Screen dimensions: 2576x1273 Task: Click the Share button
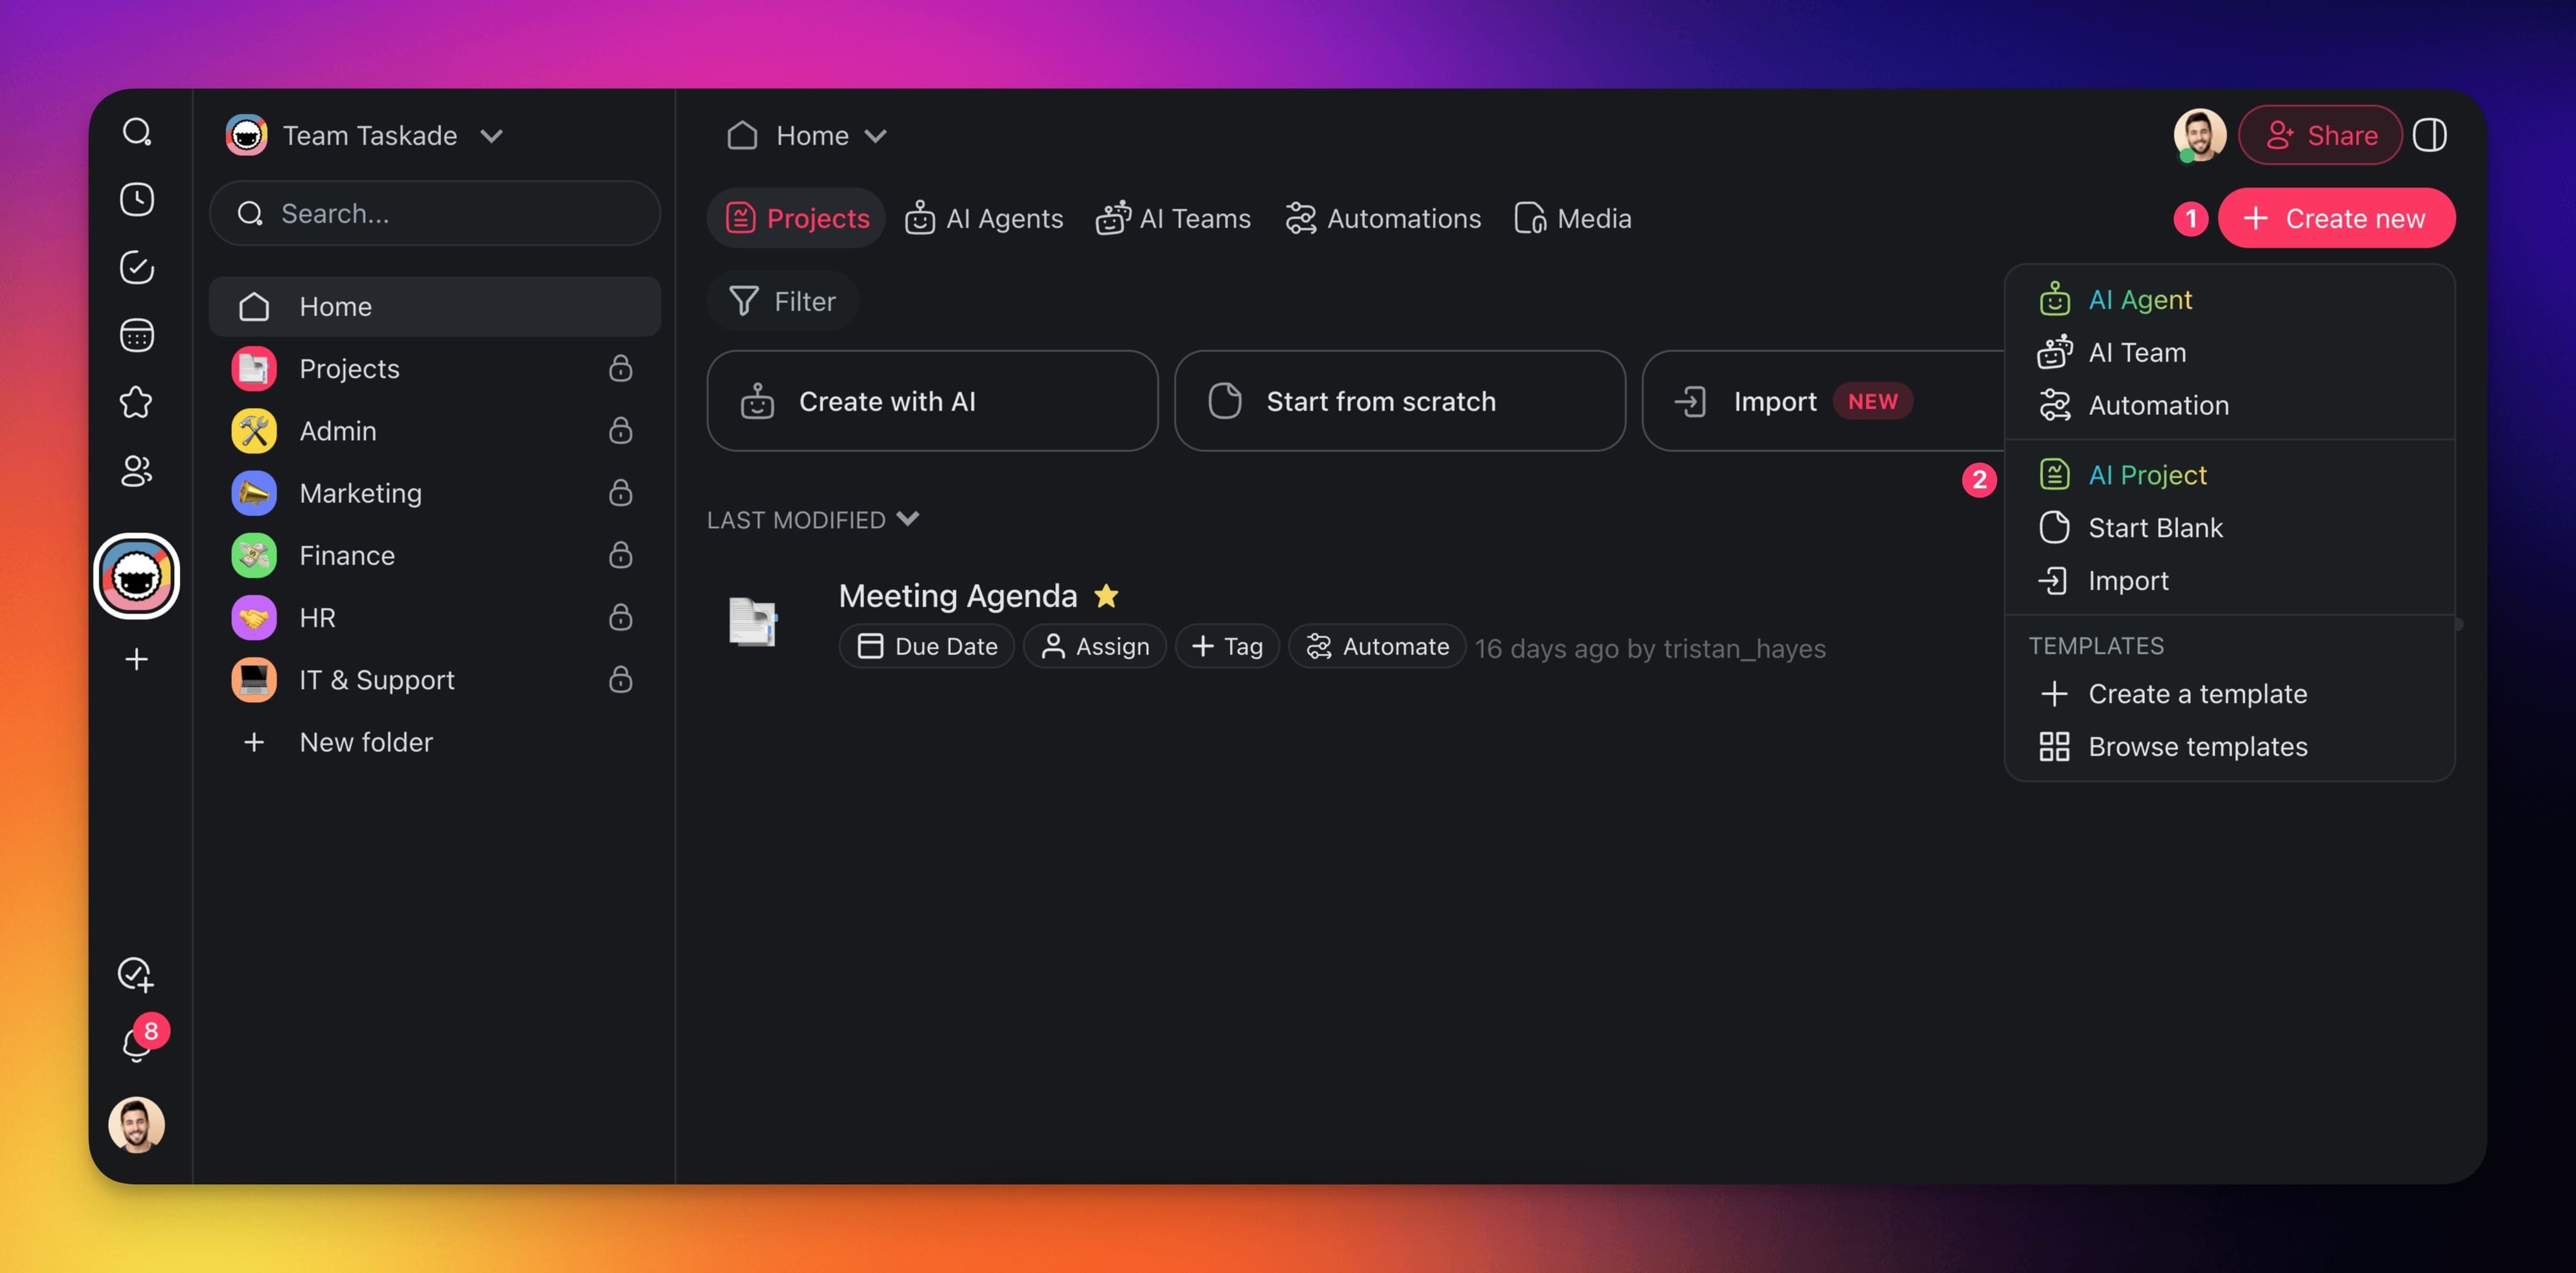[2319, 135]
